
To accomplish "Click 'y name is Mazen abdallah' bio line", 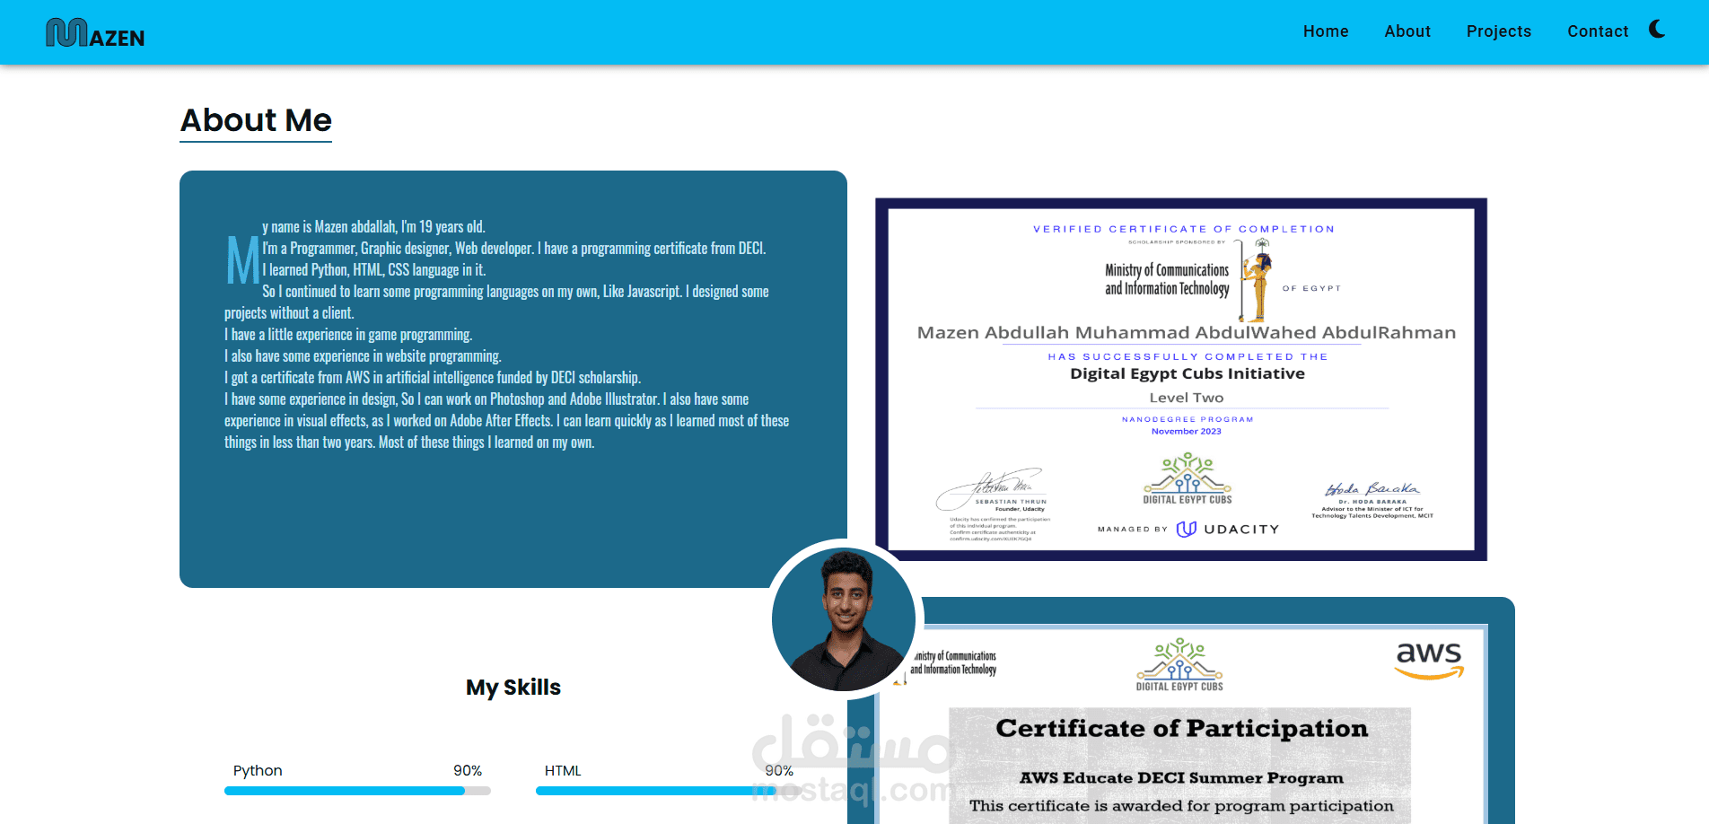I will (374, 227).
